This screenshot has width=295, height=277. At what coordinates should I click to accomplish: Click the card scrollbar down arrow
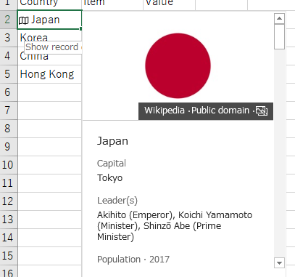coord(280,263)
